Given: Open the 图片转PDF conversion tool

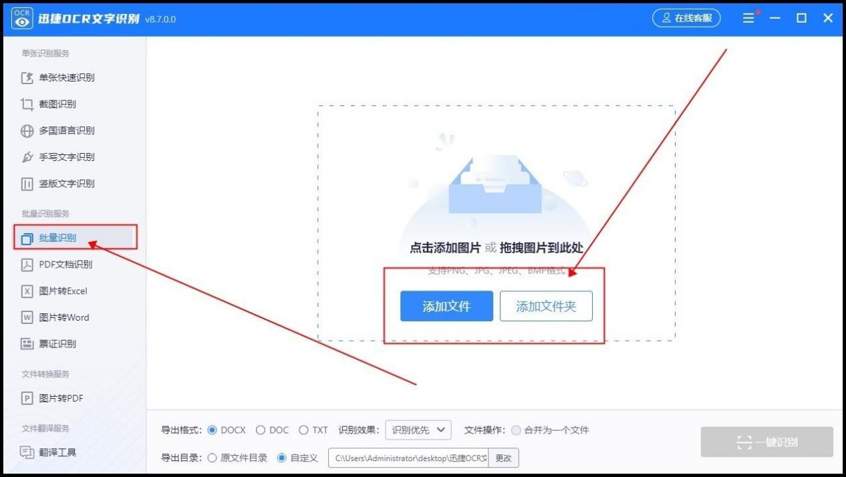Looking at the screenshot, I should pyautogui.click(x=60, y=397).
